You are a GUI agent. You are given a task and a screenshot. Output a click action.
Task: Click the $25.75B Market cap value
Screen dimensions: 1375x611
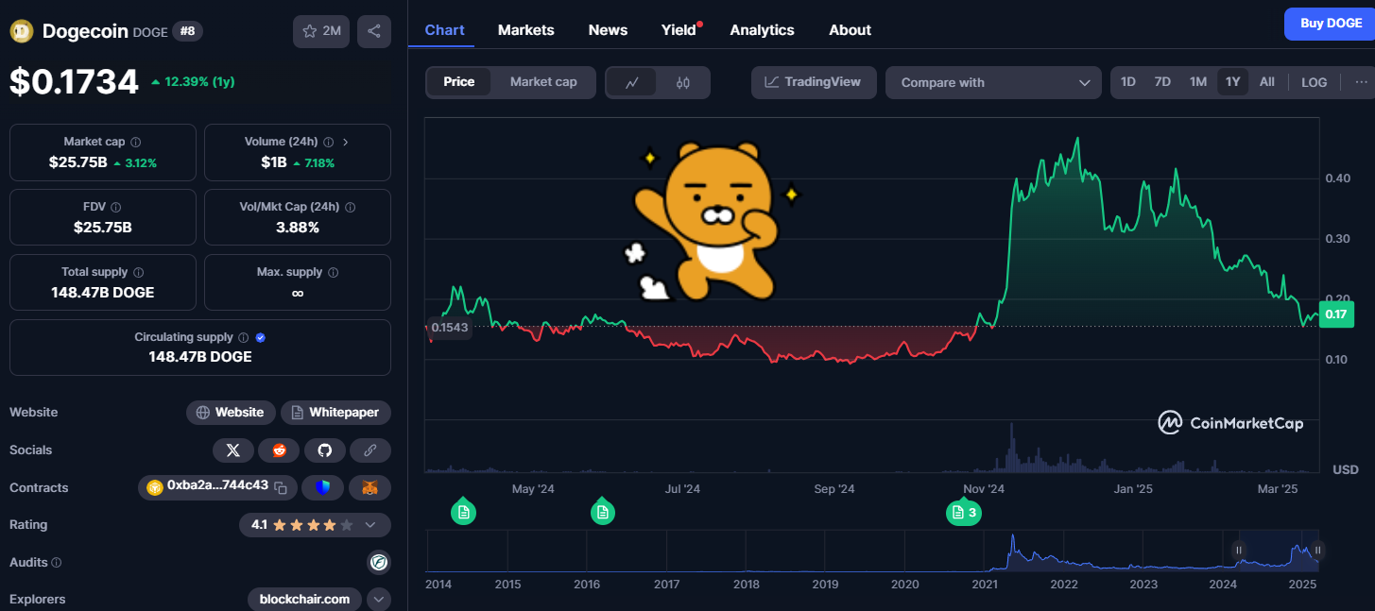tap(77, 162)
